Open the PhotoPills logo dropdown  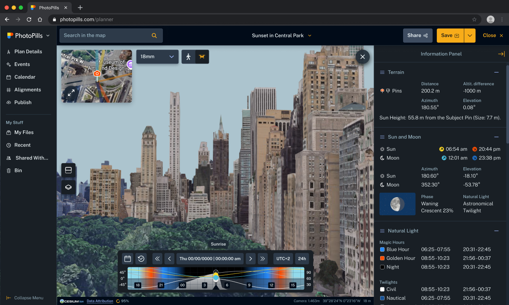pyautogui.click(x=28, y=36)
